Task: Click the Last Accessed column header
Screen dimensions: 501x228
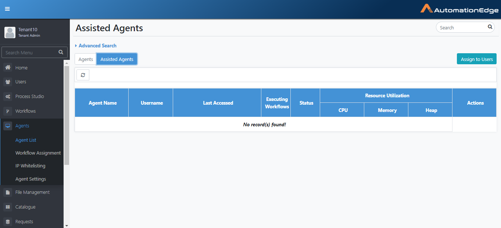Action: 218,103
